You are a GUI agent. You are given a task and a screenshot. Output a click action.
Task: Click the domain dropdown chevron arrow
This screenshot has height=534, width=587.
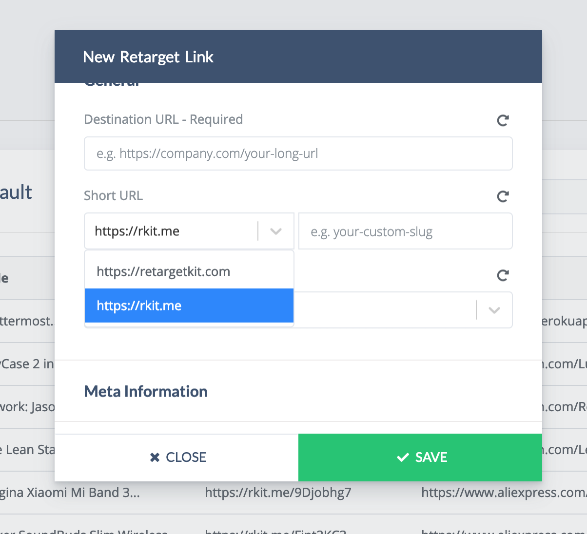point(276,231)
